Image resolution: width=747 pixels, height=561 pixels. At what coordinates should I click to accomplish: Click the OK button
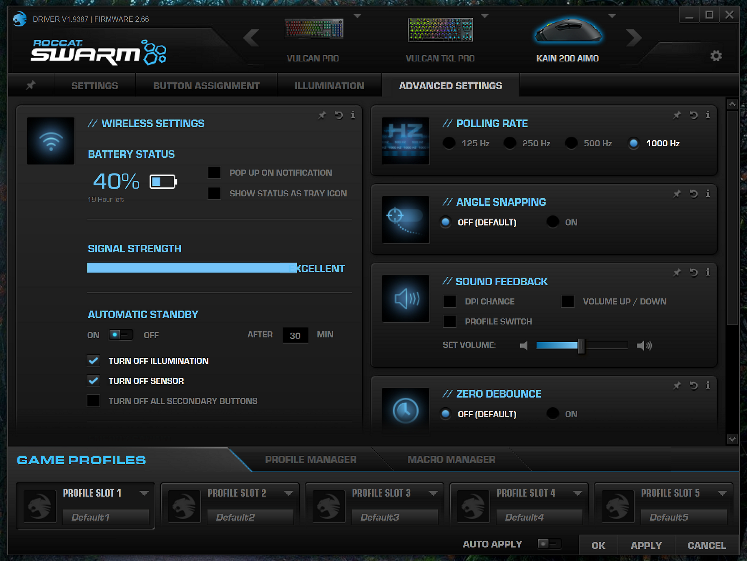coord(598,545)
